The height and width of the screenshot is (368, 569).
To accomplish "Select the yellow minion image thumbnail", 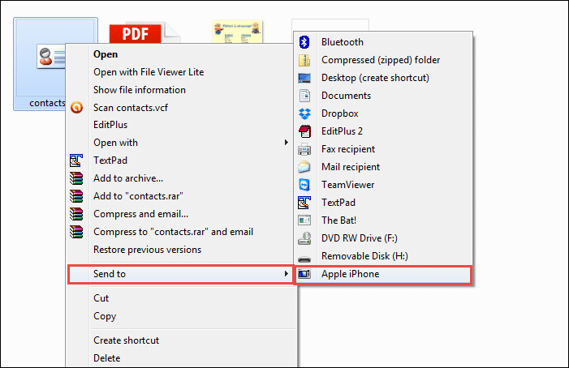I will pyautogui.click(x=237, y=32).
